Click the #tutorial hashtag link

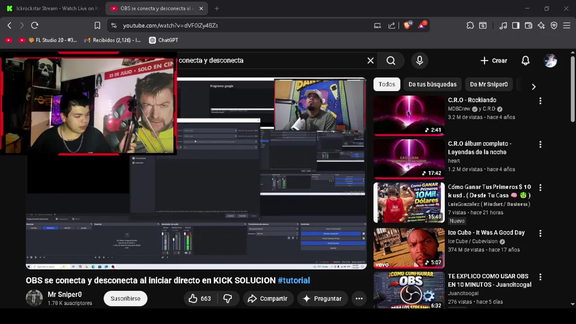point(294,280)
